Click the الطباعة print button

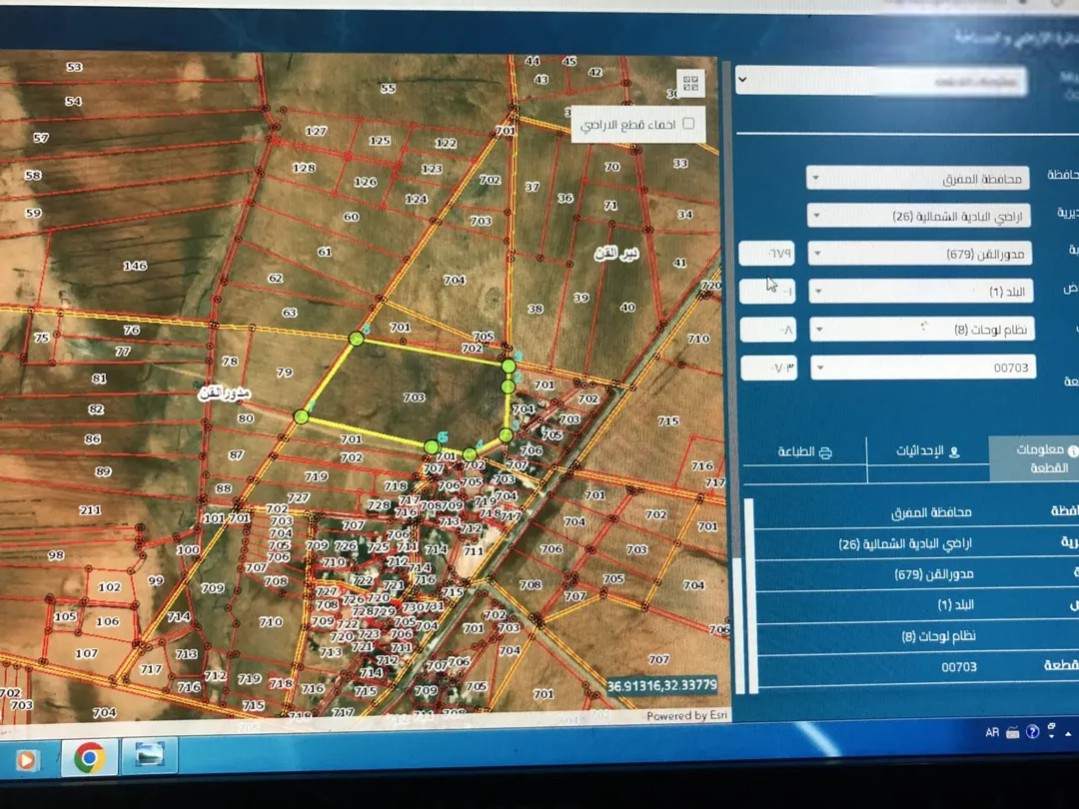point(804,452)
